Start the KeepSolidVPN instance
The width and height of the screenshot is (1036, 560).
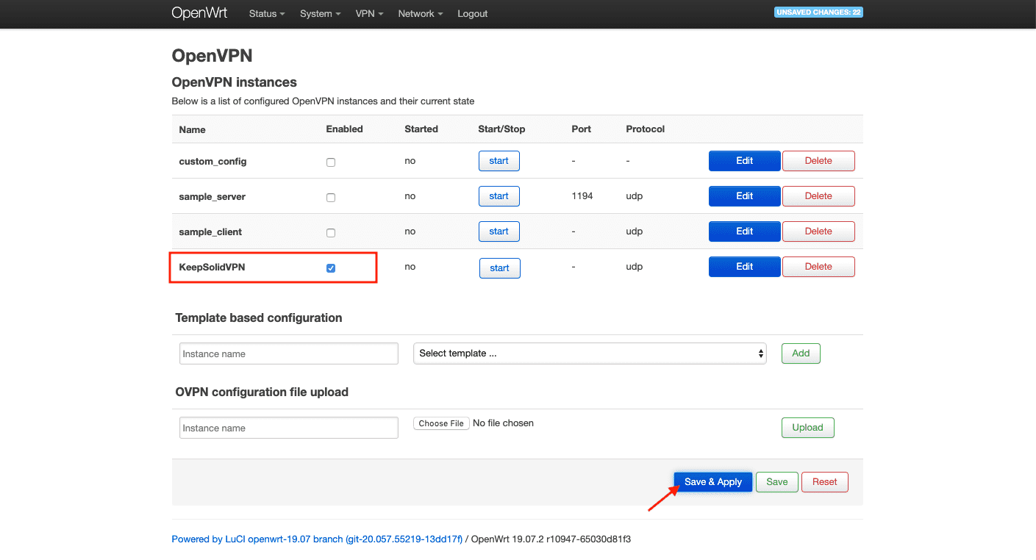click(x=499, y=268)
